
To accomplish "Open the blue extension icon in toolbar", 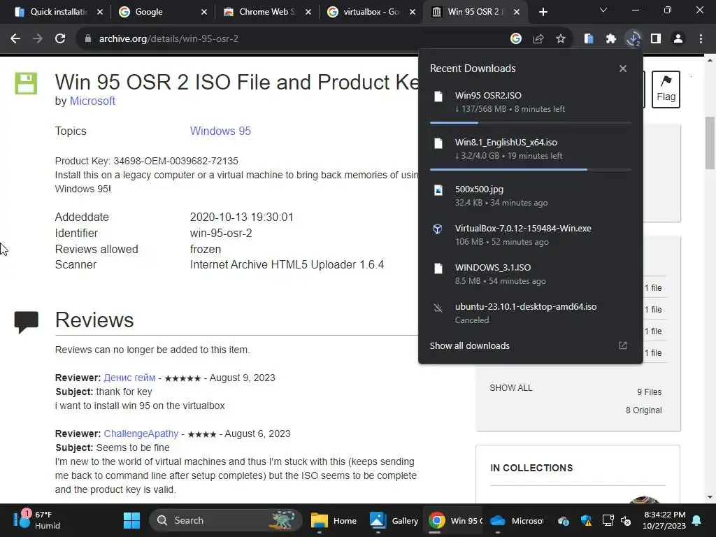I will pos(589,39).
